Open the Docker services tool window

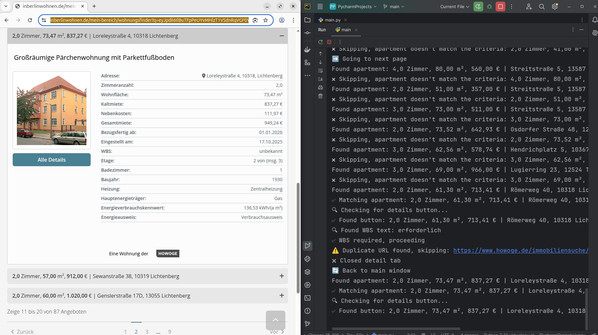tap(307, 49)
